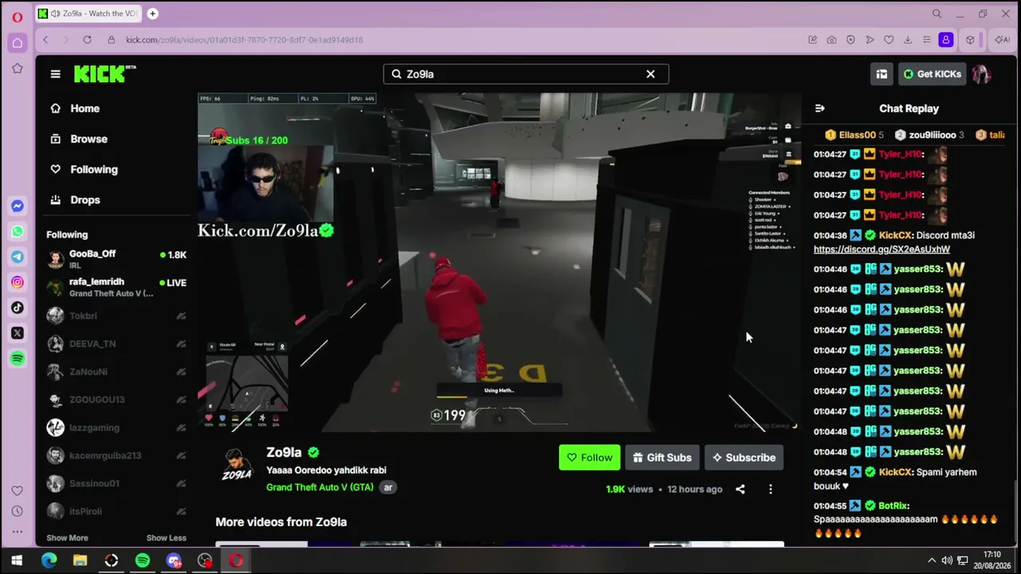Open Instagram in Opera sidebar
The width and height of the screenshot is (1021, 574).
pos(17,282)
